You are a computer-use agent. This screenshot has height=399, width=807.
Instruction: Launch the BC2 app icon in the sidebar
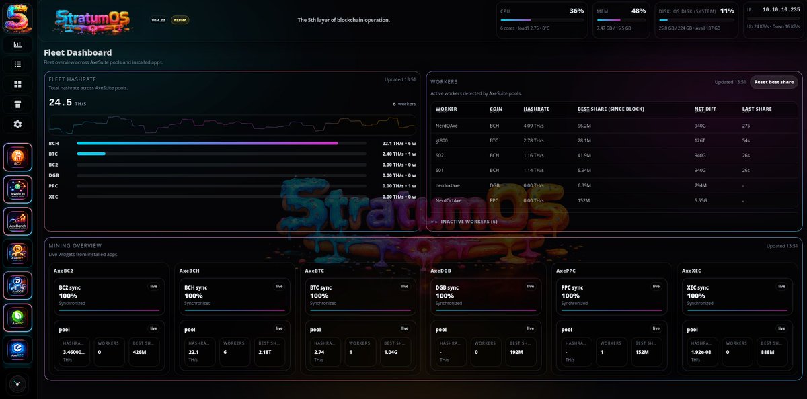pos(17,157)
